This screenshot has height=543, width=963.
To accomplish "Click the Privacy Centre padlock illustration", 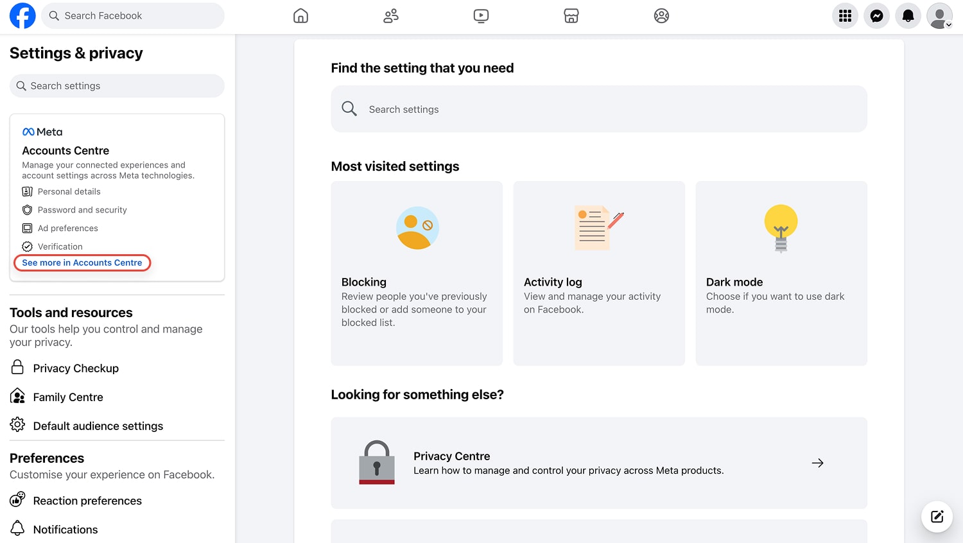I will [x=377, y=462].
